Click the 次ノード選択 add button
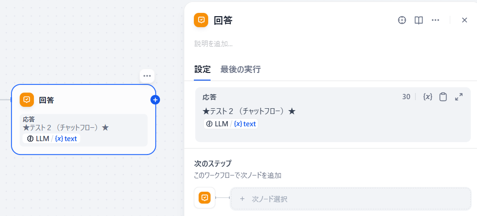 (351, 199)
